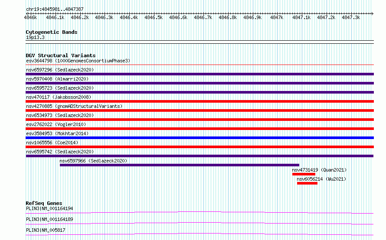Click the short red bar under nsv6056214
This screenshot has width=386, height=240.
(307, 183)
